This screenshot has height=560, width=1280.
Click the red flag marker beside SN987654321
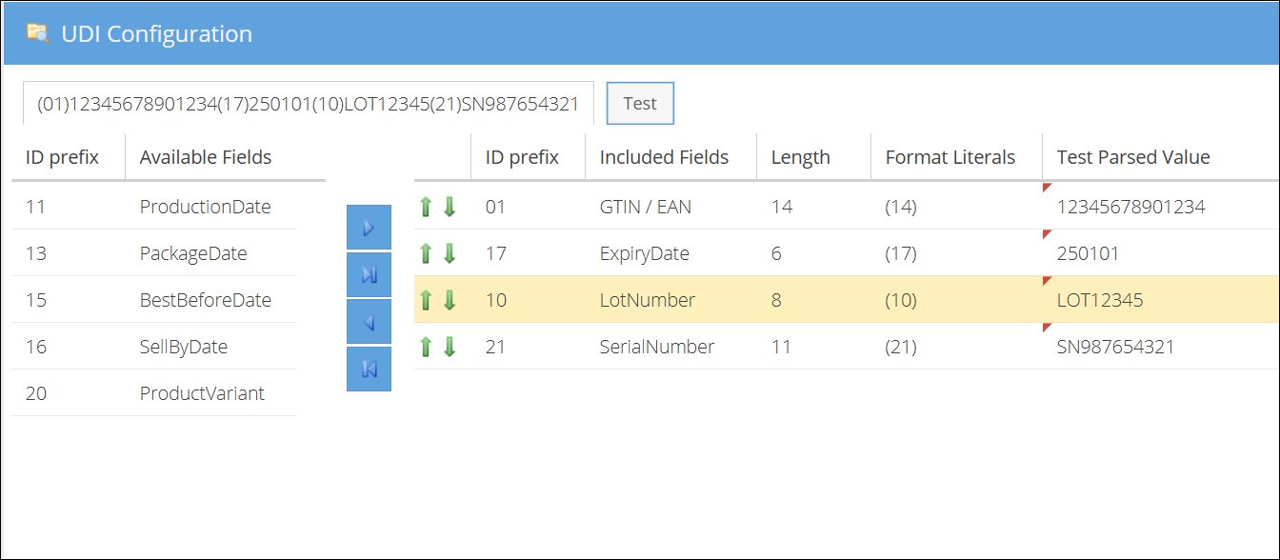click(1048, 326)
